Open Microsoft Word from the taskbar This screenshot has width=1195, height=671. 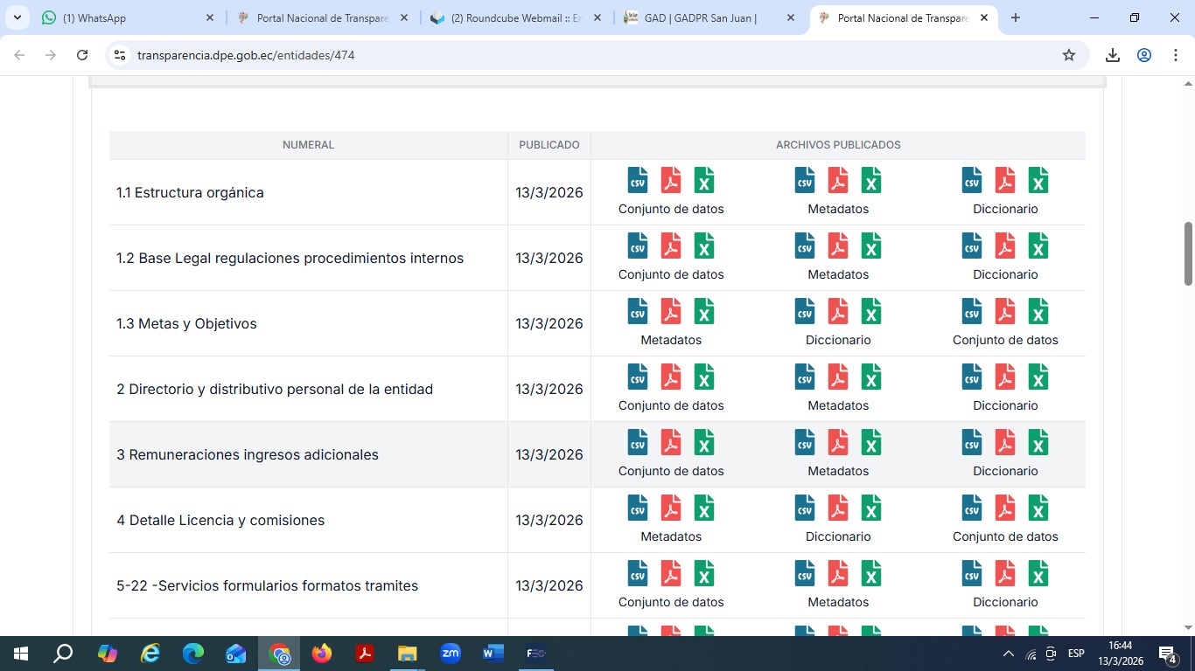tap(493, 654)
